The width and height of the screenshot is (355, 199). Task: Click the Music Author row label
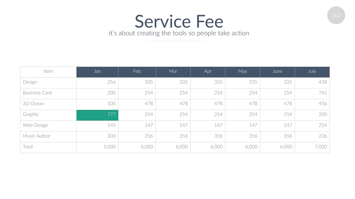click(37, 136)
